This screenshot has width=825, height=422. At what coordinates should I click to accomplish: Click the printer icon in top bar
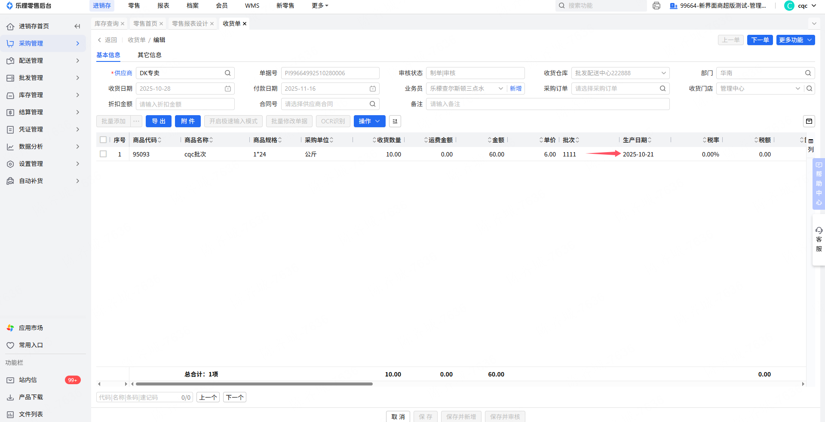click(x=656, y=6)
